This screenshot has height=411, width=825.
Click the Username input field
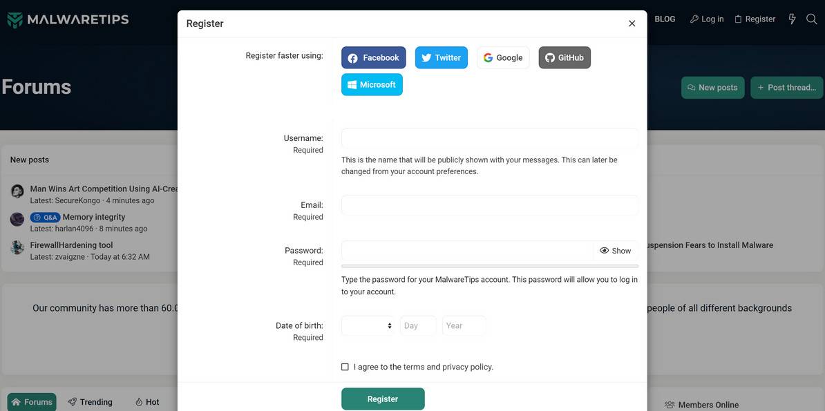click(x=489, y=138)
